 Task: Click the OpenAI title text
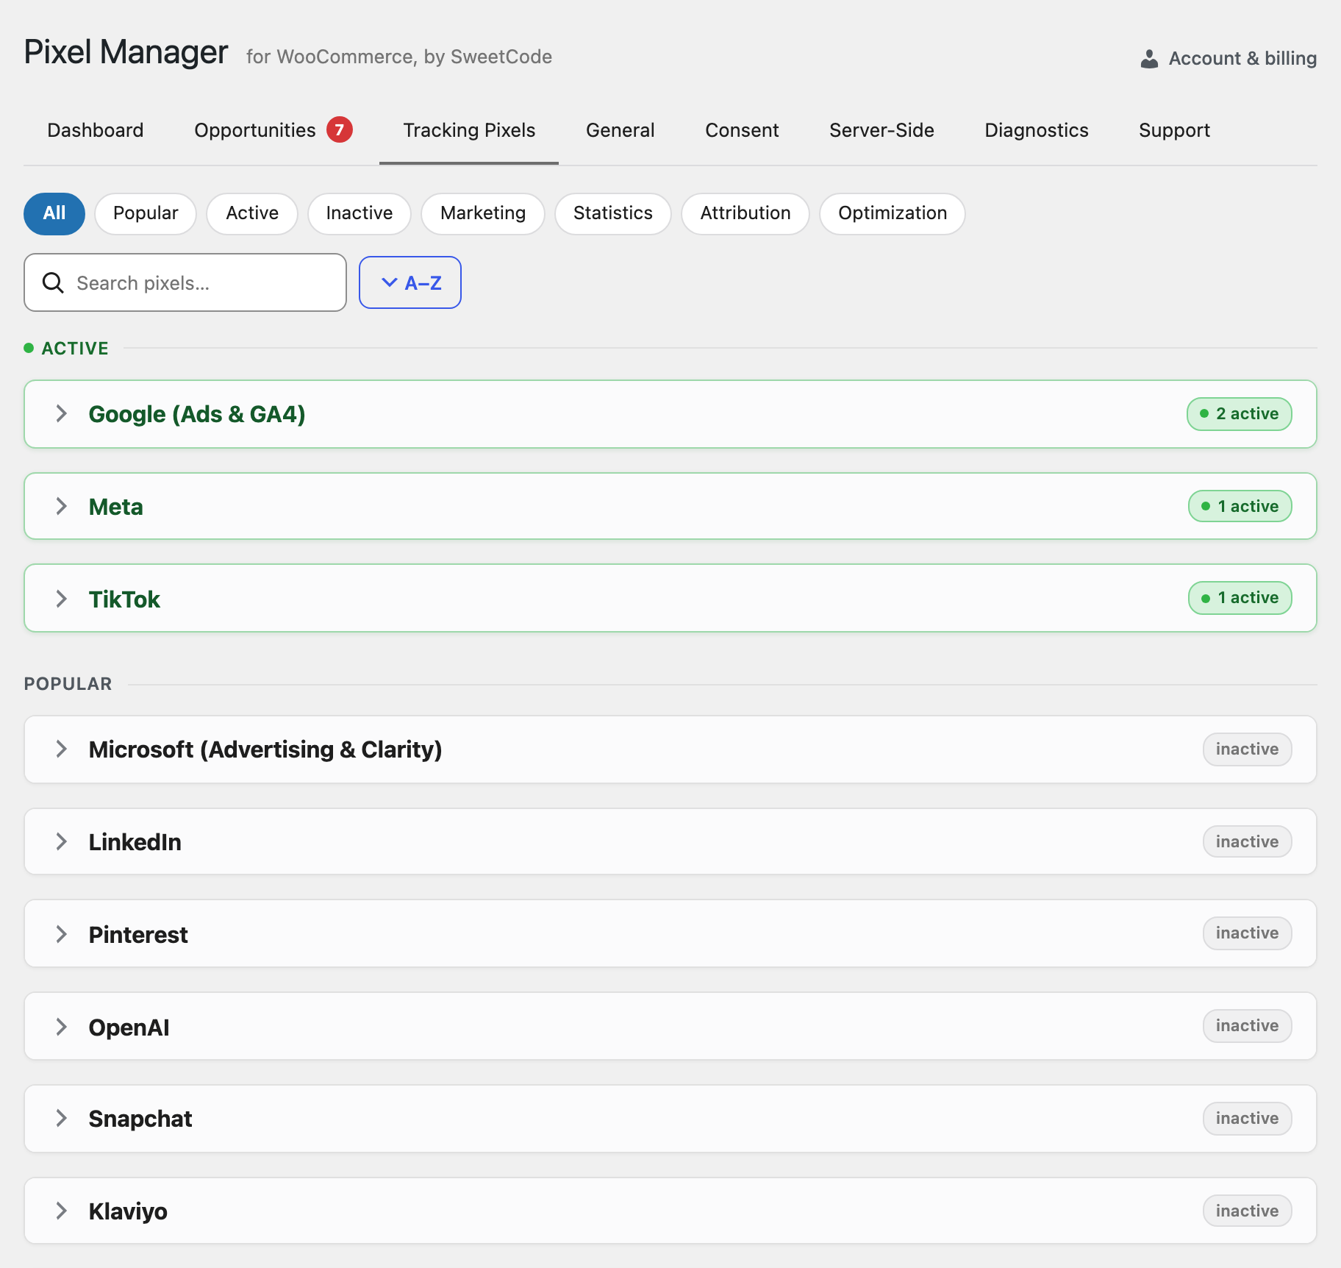(129, 1027)
